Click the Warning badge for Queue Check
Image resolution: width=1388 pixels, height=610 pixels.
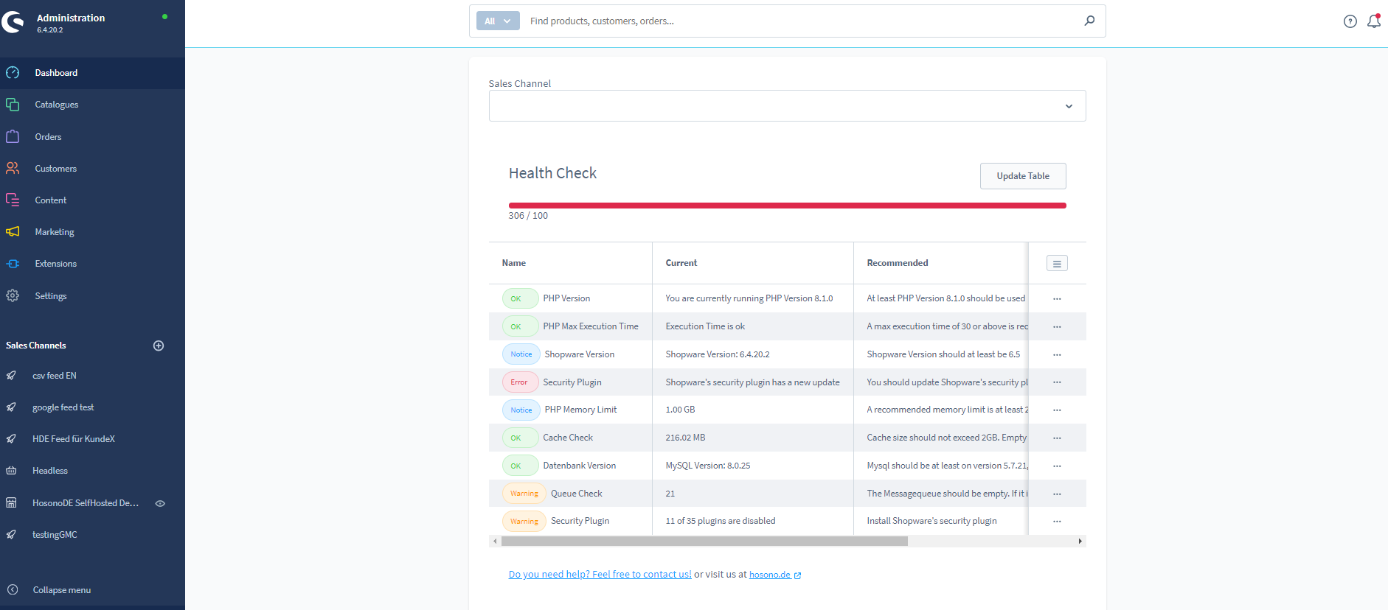tap(524, 494)
